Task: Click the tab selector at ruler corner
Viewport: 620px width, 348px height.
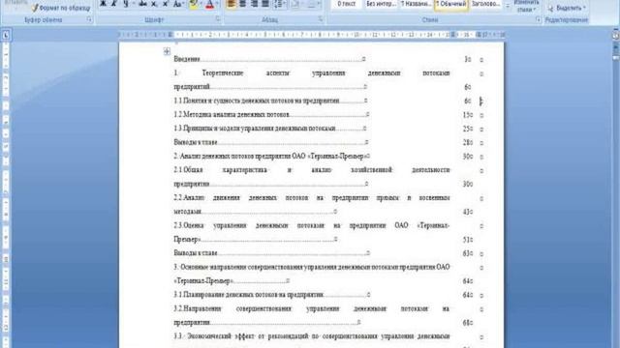Action: [6, 36]
